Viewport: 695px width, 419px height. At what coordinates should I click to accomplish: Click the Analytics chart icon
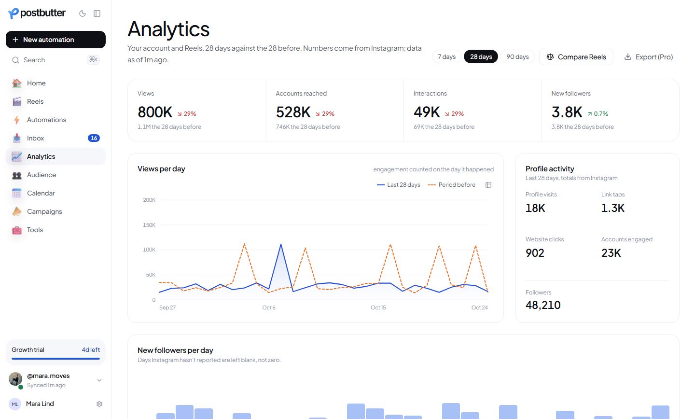point(17,156)
